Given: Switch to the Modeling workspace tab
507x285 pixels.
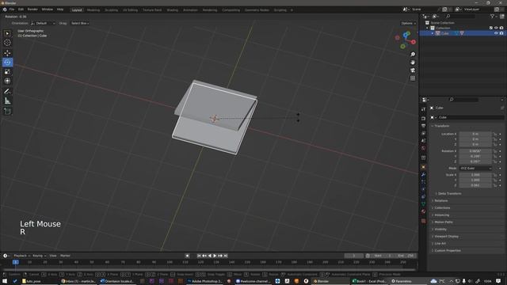Looking at the screenshot, I should pyautogui.click(x=93, y=10).
